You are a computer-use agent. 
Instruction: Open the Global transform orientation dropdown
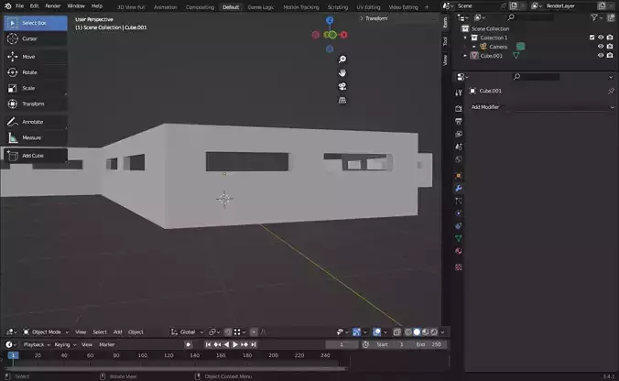coord(187,332)
